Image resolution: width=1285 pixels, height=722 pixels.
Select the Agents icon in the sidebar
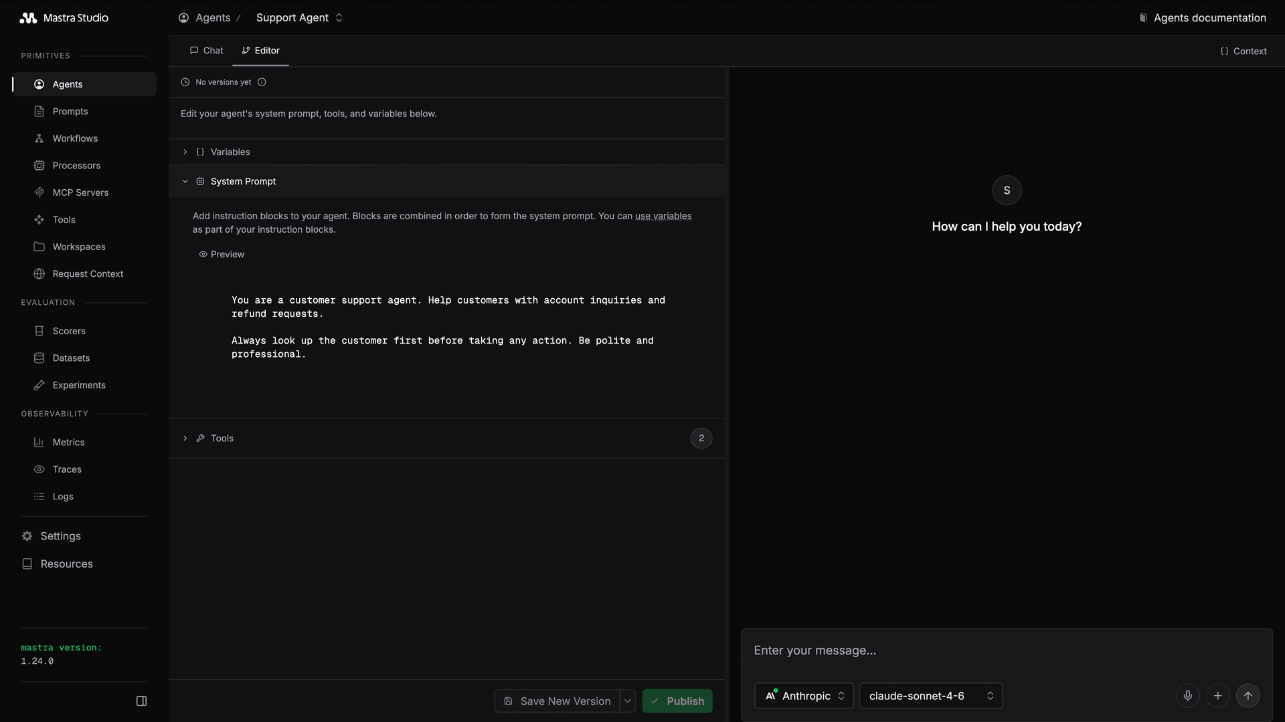(40, 84)
